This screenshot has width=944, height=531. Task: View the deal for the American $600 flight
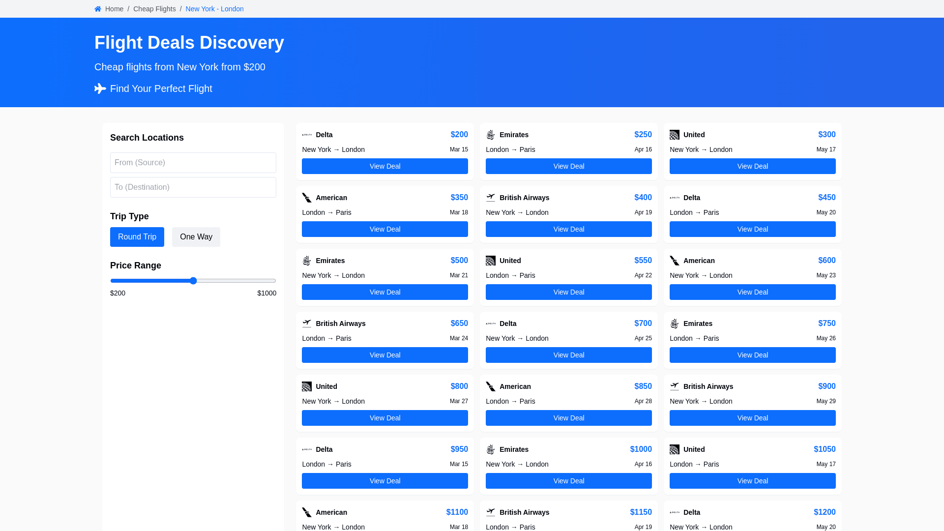tap(753, 292)
